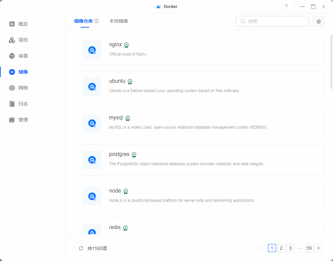The width and height of the screenshot is (333, 261).
Task: Click official badge next to mysql
Action: coord(128,118)
